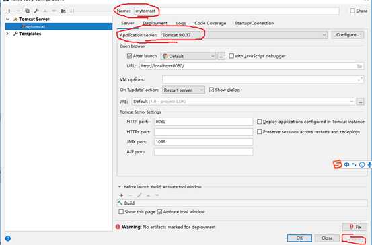Switch to the Logs tab
The image size is (372, 245).
[181, 24]
